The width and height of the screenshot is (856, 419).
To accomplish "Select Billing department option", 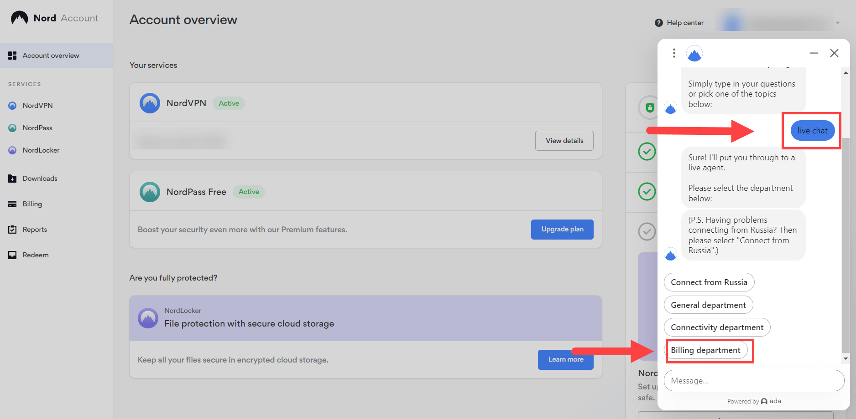I will (x=705, y=350).
